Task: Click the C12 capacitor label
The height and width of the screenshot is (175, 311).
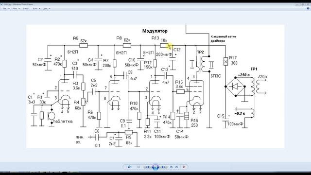Action: [x=177, y=50]
